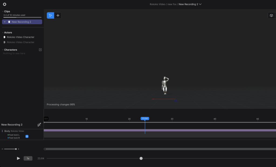Click the 0.0 start marker
Screen dimensions: 276x167
pyautogui.click(x=46, y=119)
